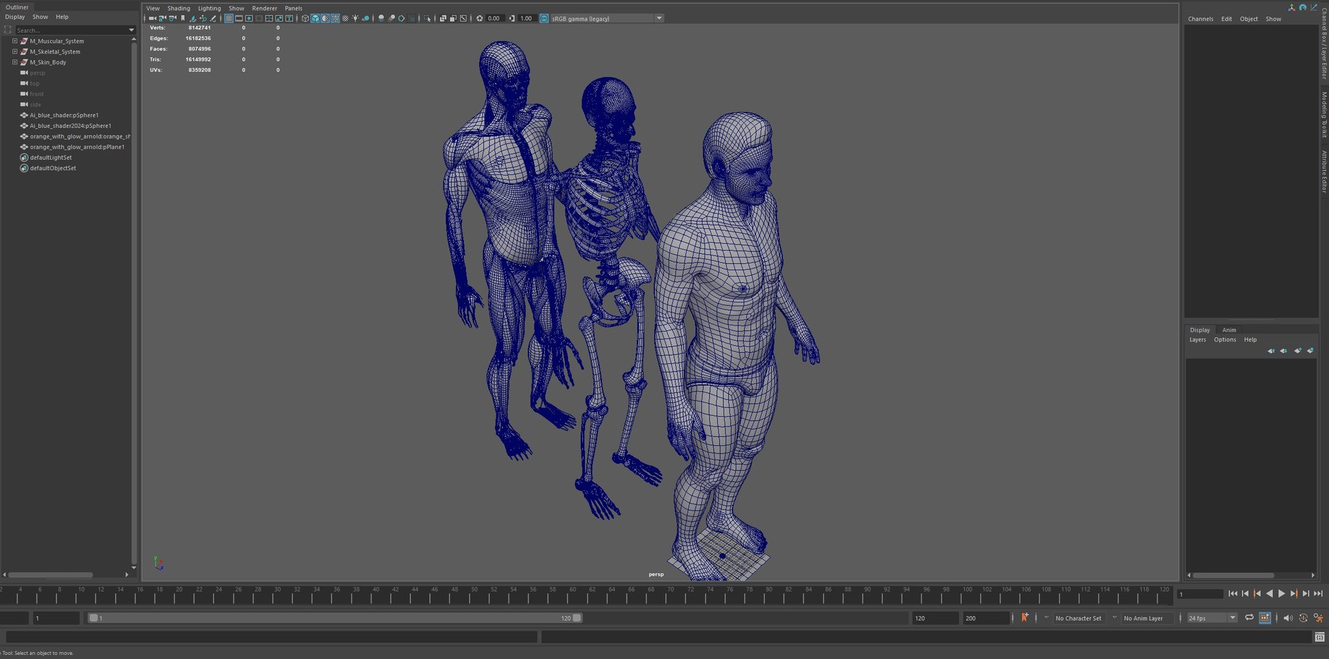This screenshot has width=1329, height=659.
Task: Toggle wireframe on shaded icon
Action: click(334, 18)
